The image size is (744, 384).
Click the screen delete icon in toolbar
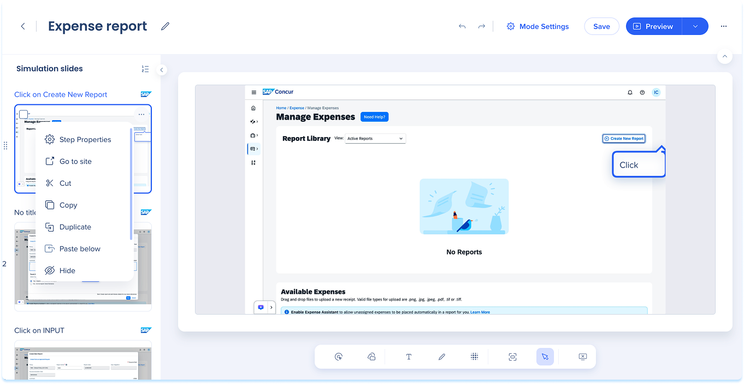(x=582, y=357)
